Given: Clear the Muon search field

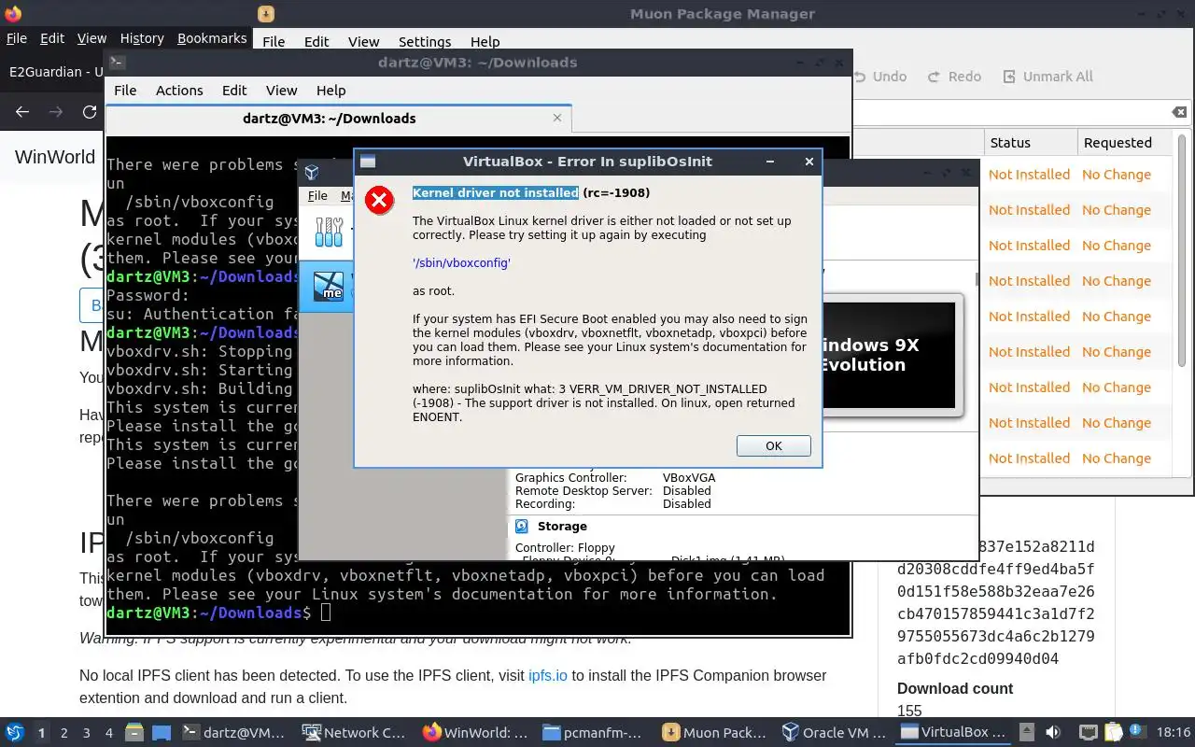Looking at the screenshot, I should click(x=1180, y=112).
